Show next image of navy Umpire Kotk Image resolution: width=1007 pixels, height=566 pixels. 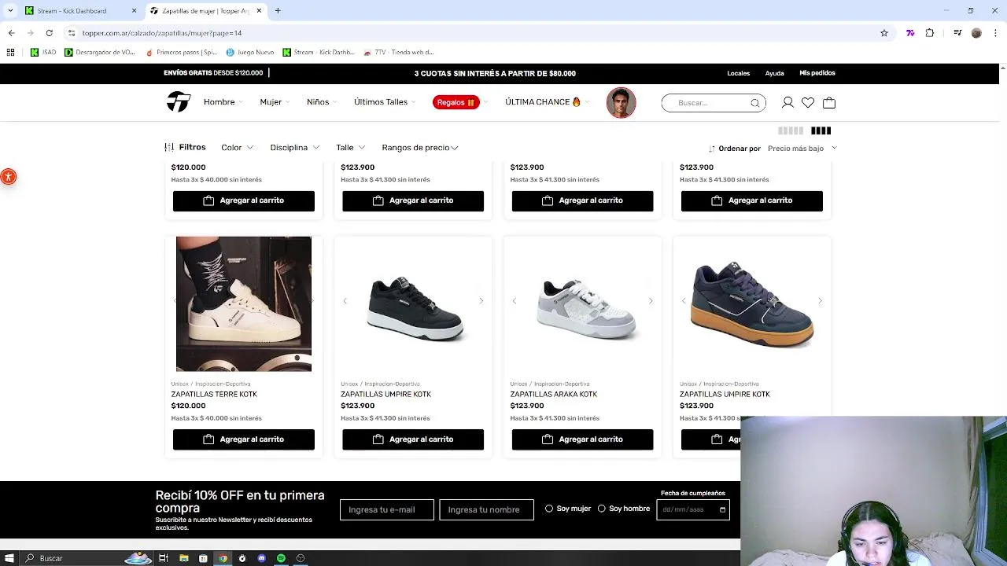(820, 301)
